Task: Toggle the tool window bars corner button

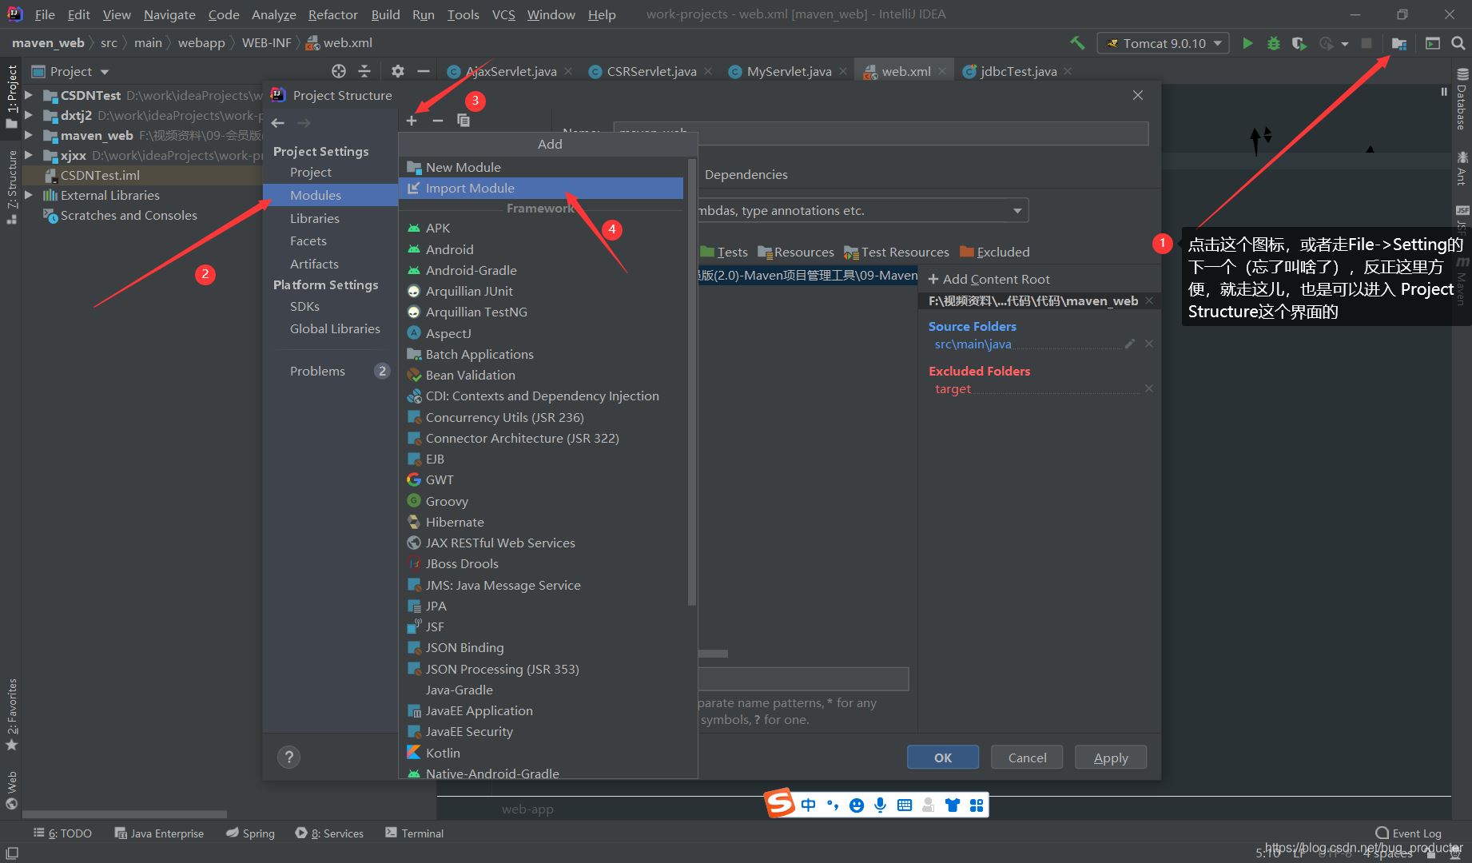Action: pyautogui.click(x=11, y=853)
